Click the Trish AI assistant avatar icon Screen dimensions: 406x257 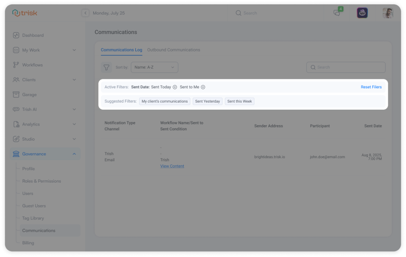pyautogui.click(x=362, y=13)
